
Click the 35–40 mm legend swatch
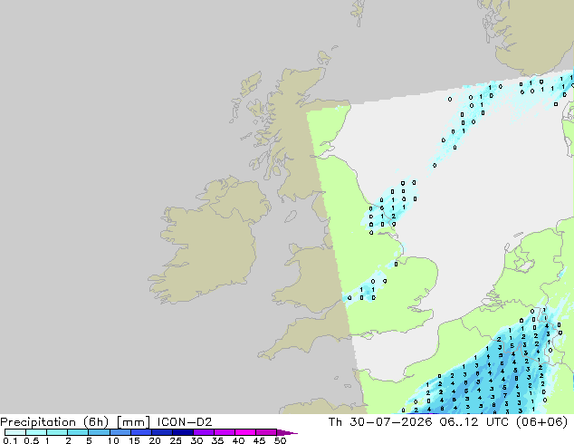(x=225, y=432)
